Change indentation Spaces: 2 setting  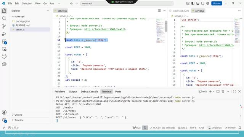point(182,128)
